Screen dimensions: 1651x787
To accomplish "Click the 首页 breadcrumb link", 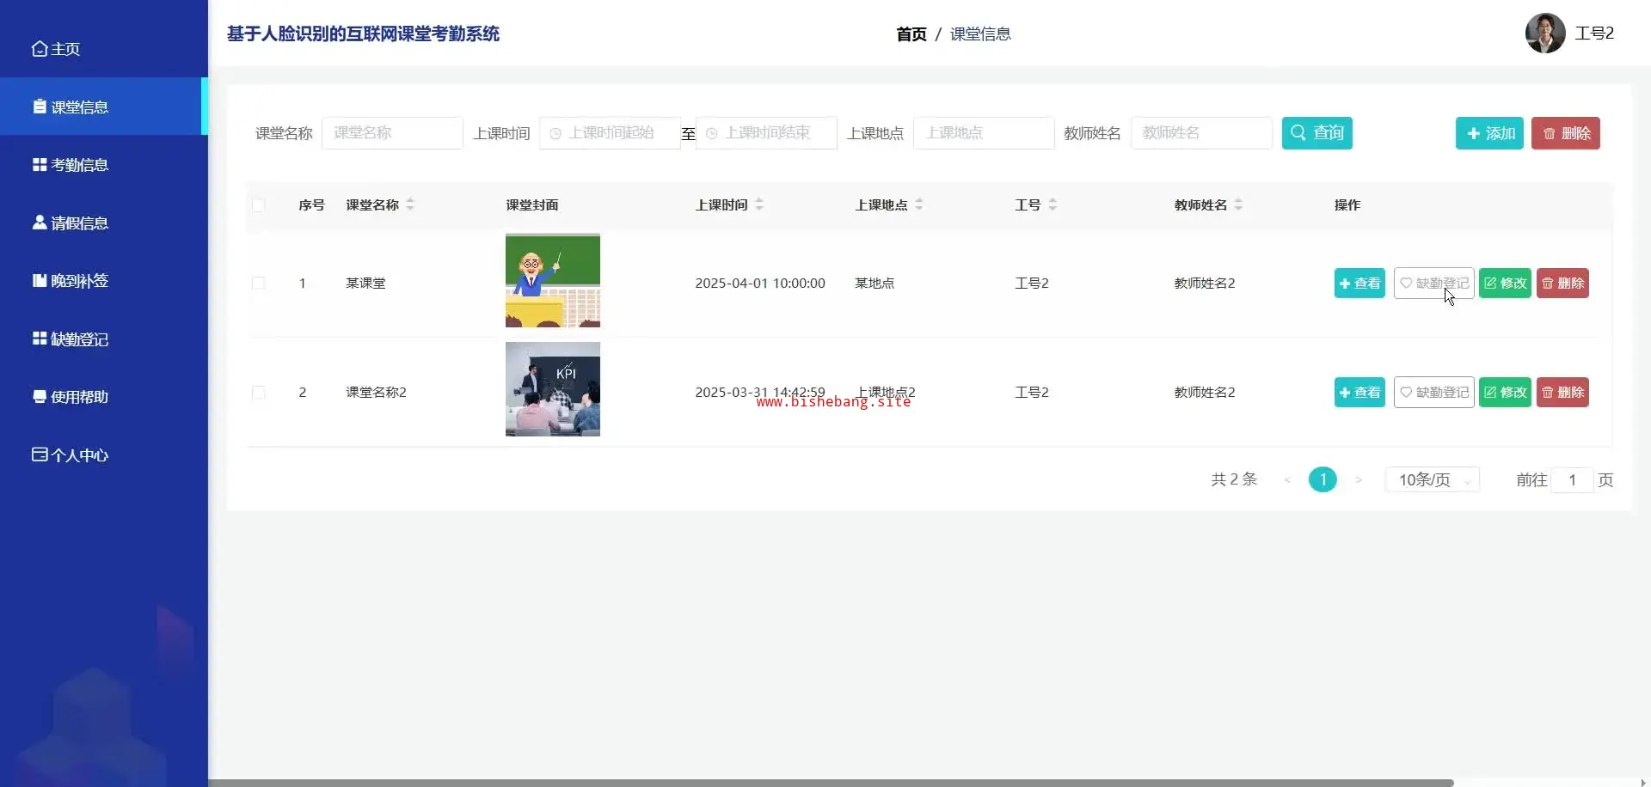I will click(911, 34).
